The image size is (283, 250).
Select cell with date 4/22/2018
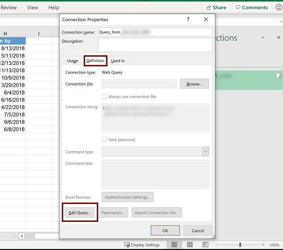click(13, 107)
